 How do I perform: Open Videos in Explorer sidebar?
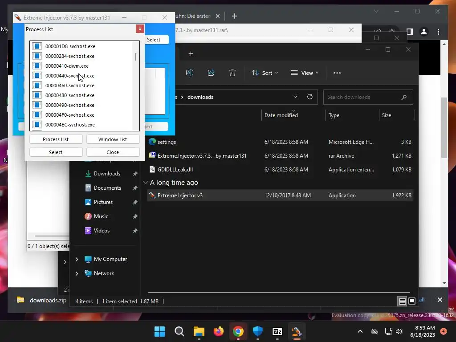pos(102,231)
